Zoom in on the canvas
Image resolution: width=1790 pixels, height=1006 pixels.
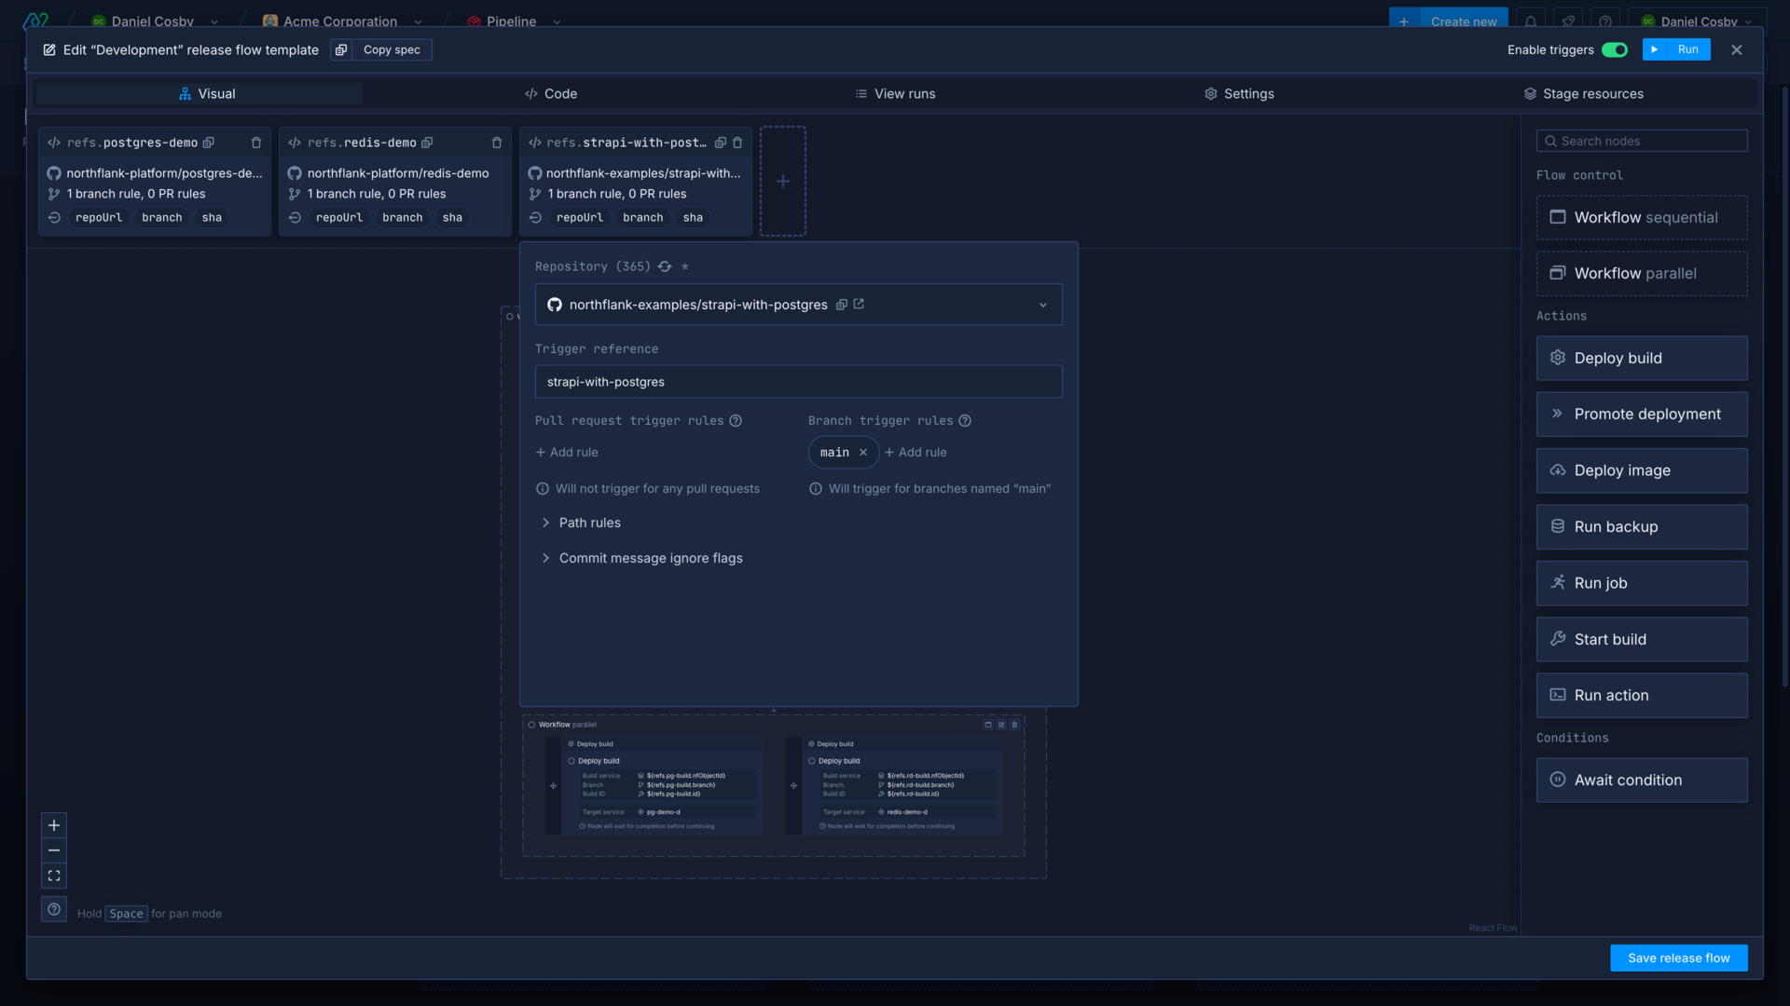pyautogui.click(x=54, y=825)
